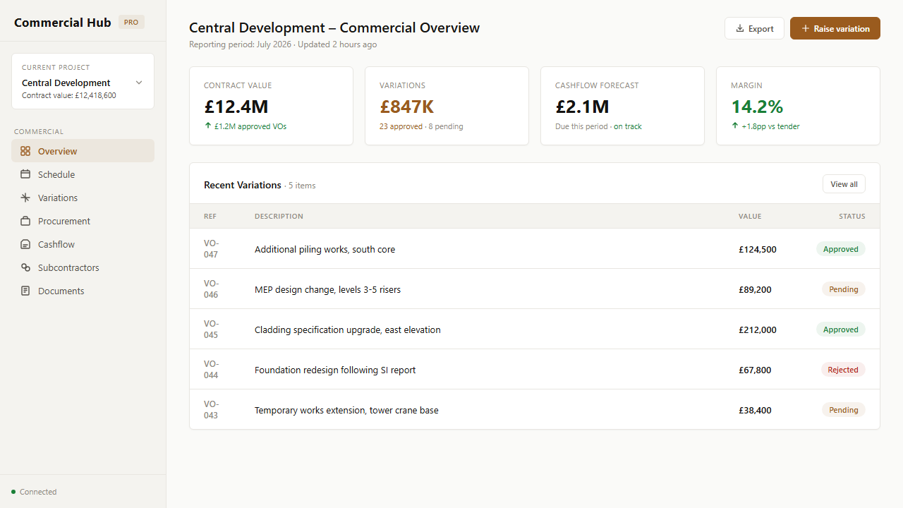Viewport: 903px width, 508px height.
Task: Click reference VO-045
Action: tap(212, 329)
